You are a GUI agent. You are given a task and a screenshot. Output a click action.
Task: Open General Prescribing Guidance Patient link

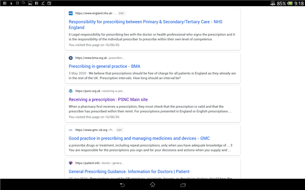pos(129,171)
